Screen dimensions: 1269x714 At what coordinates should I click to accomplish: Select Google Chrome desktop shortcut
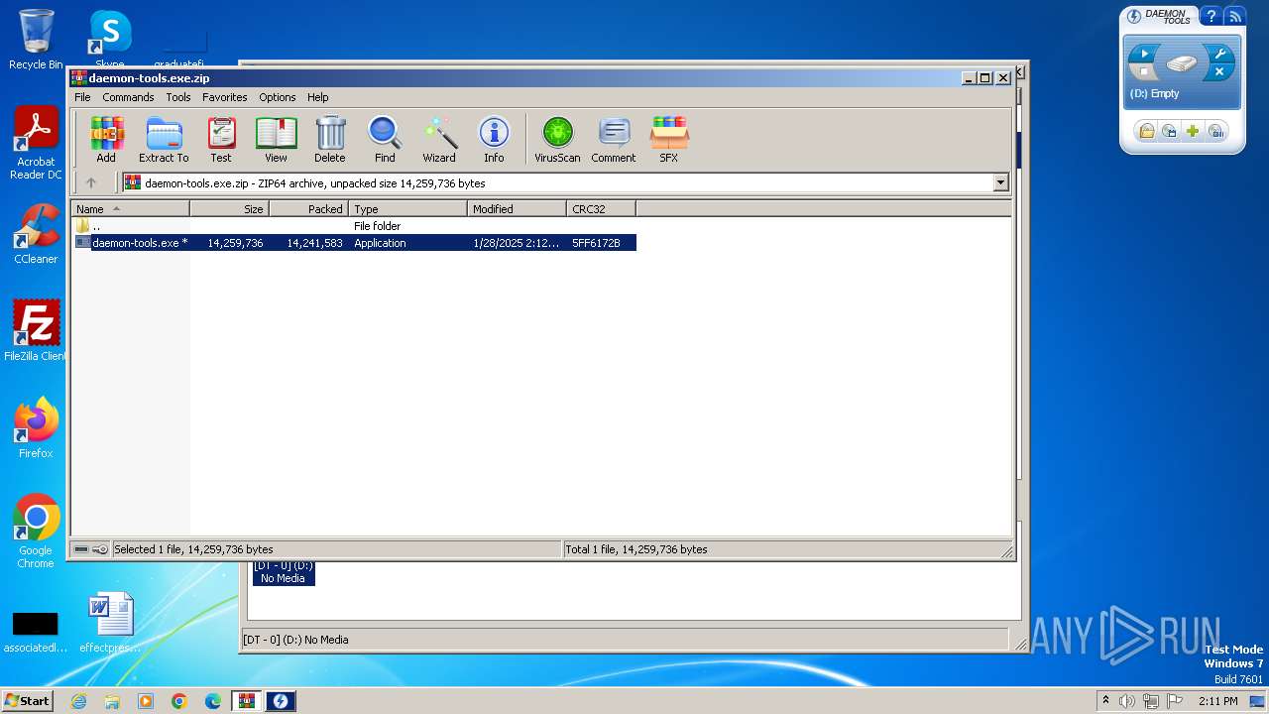[x=36, y=532]
